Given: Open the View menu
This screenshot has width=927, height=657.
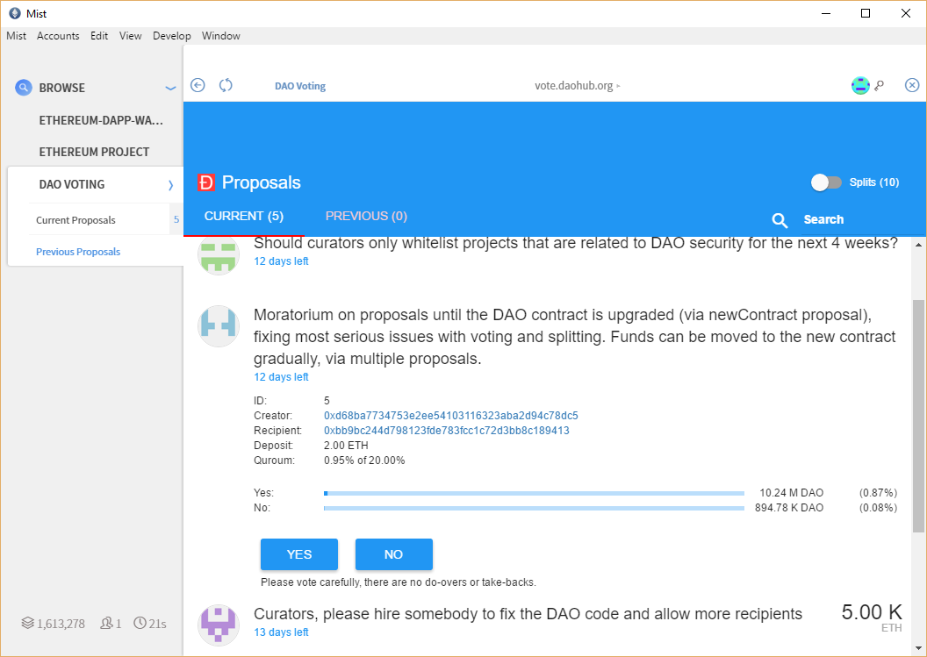Looking at the screenshot, I should point(130,35).
